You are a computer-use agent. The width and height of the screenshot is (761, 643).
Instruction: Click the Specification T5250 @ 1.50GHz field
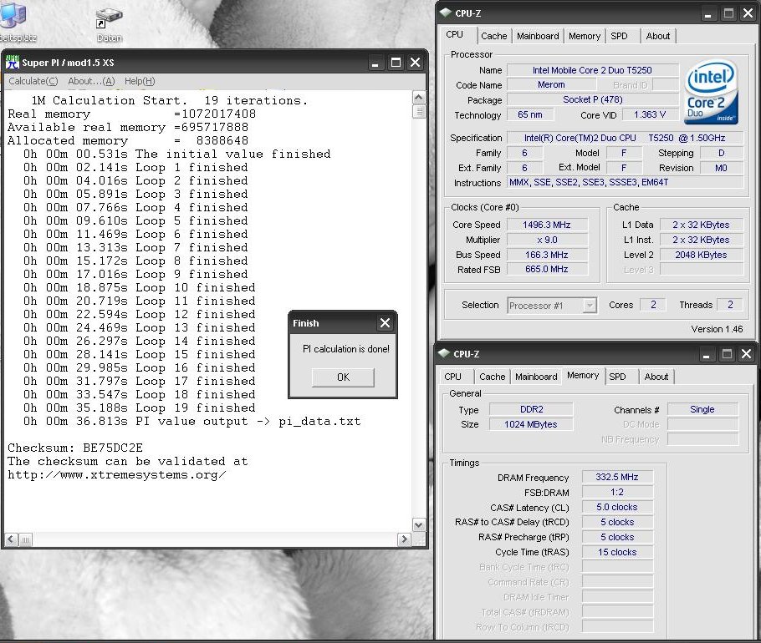pyautogui.click(x=626, y=138)
